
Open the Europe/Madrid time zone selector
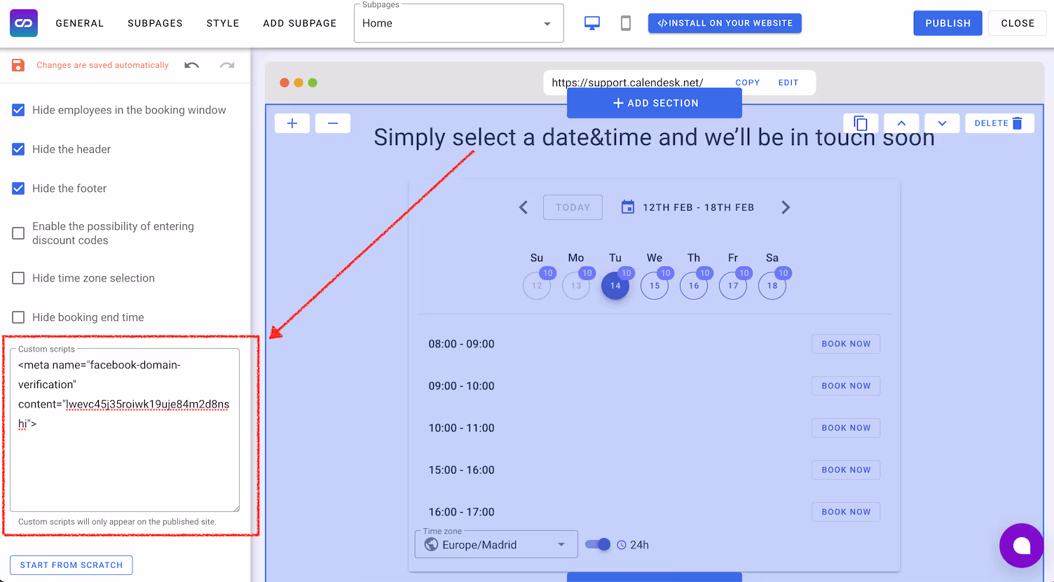[x=496, y=544]
